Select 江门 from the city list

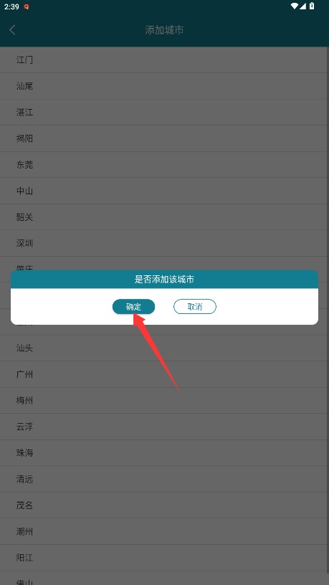tap(165, 60)
